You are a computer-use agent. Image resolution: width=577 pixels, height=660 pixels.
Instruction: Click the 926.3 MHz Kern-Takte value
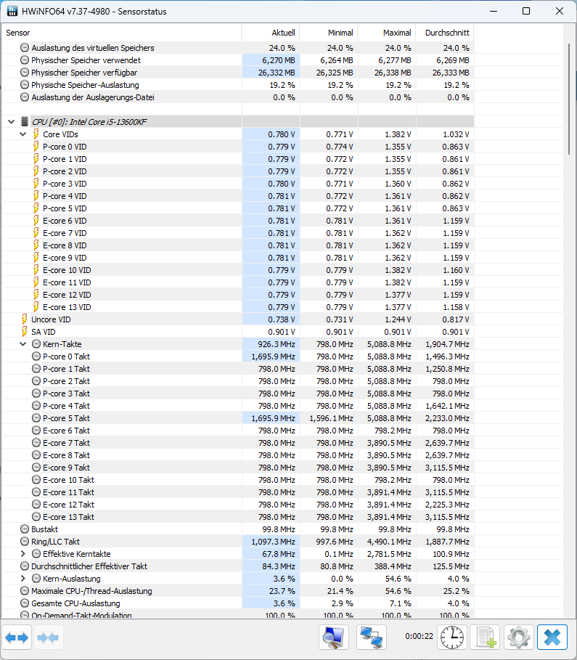click(x=277, y=344)
